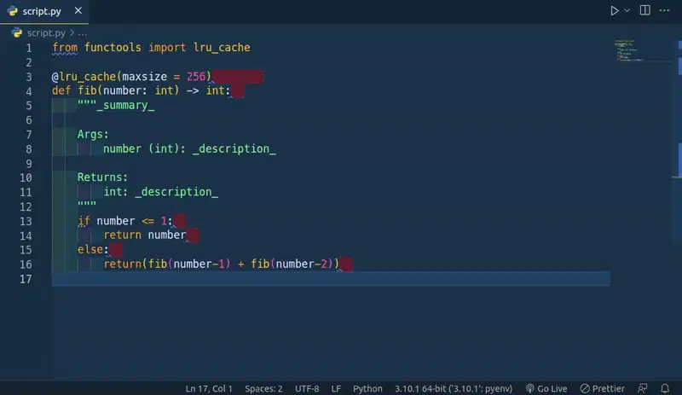
Task: Click line number 1 in gutter
Action: pyautogui.click(x=29, y=48)
